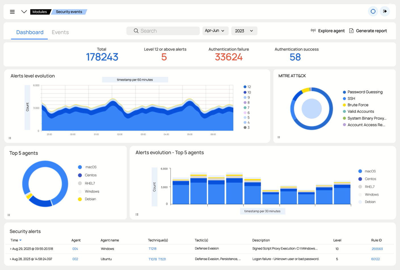Open the 2023 year dropdown
The image size is (400, 270).
click(x=244, y=31)
